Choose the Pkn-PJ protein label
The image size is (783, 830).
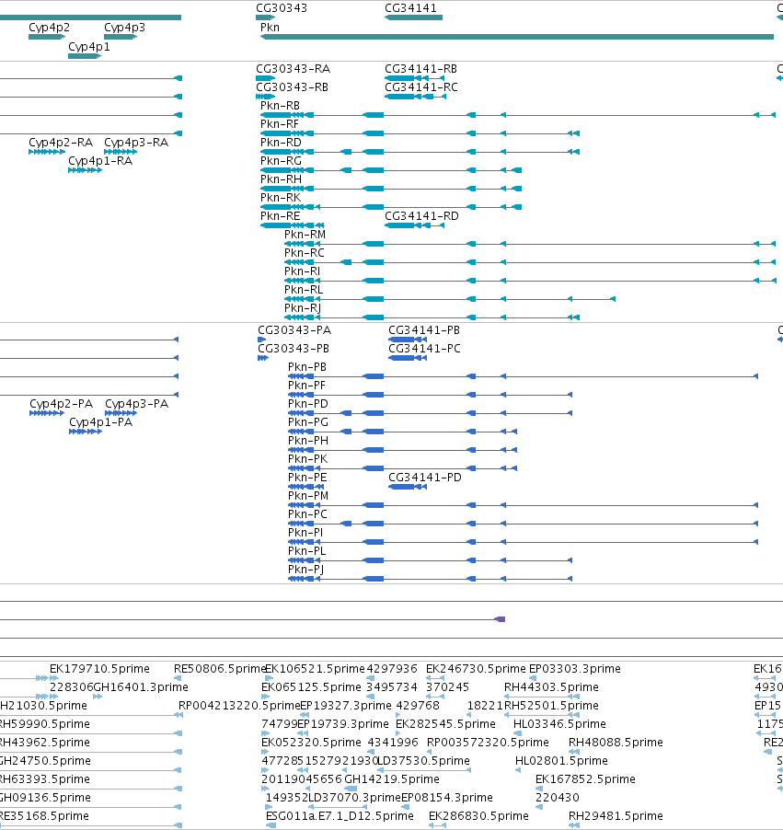tap(306, 570)
